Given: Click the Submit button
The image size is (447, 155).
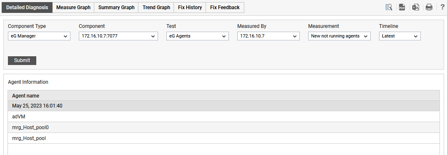Looking at the screenshot, I should pyautogui.click(x=22, y=60).
